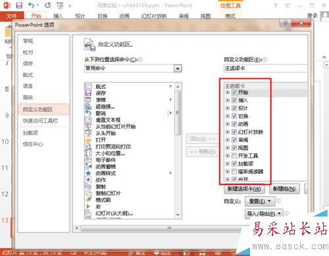Select the 格式刷 command icon
The image size is (329, 256).
(88, 199)
